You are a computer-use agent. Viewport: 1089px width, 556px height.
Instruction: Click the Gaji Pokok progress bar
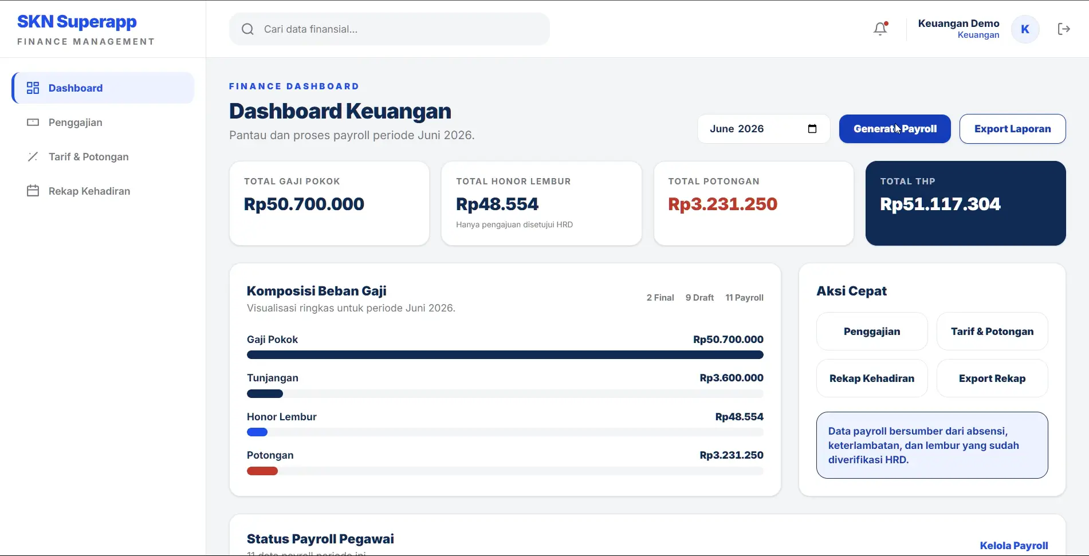[x=505, y=355]
